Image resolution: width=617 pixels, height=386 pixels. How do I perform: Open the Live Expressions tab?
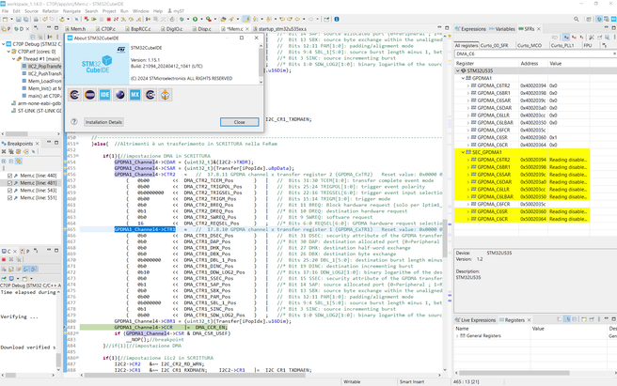click(x=475, y=320)
